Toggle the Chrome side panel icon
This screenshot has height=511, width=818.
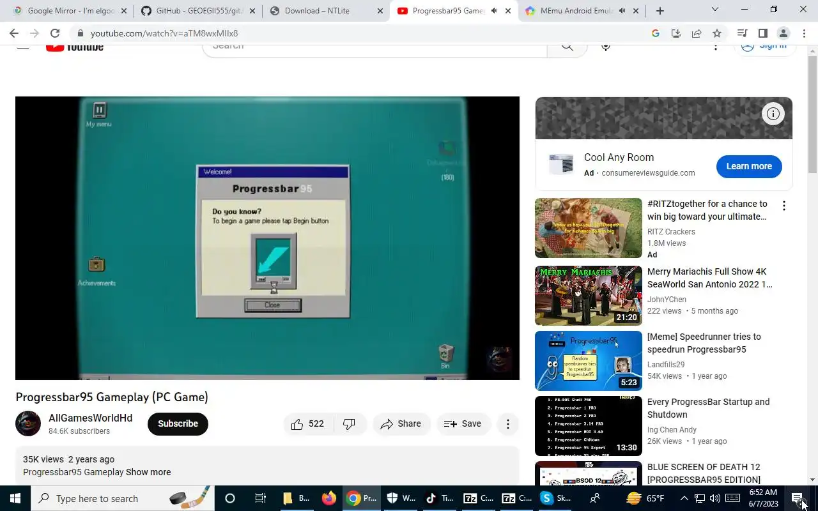(762, 33)
